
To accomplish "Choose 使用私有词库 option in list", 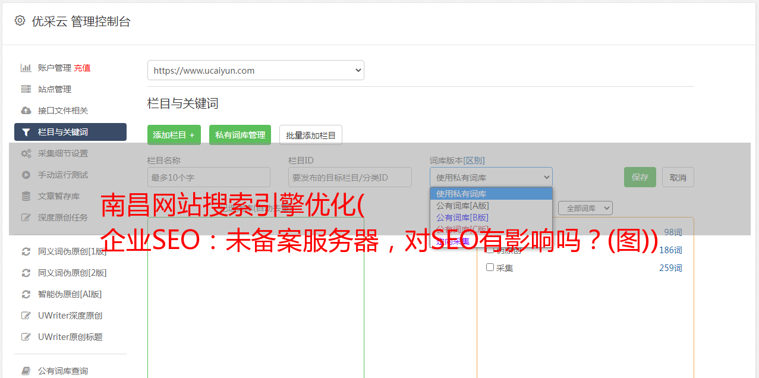I will tap(491, 194).
